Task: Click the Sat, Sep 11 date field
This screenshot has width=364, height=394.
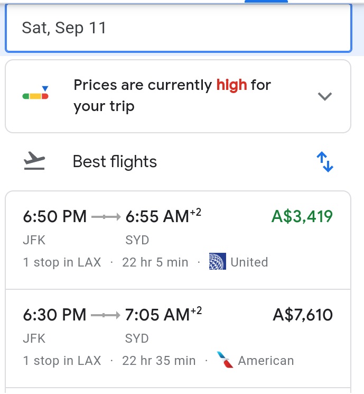Action: [x=178, y=28]
